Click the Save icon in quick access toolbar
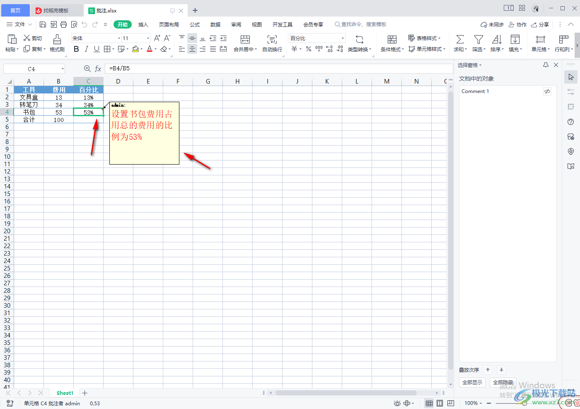This screenshot has height=409, width=580. click(x=43, y=24)
